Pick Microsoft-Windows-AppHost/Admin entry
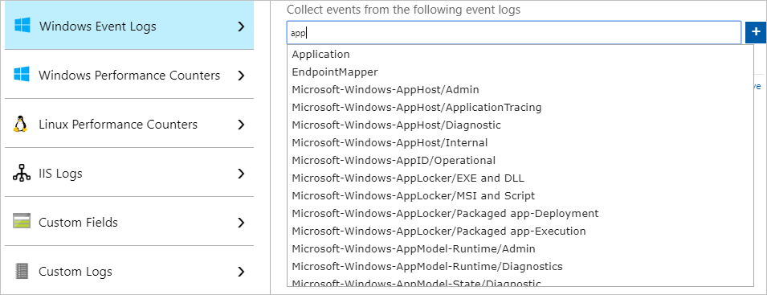This screenshot has height=295, width=767. 520,89
